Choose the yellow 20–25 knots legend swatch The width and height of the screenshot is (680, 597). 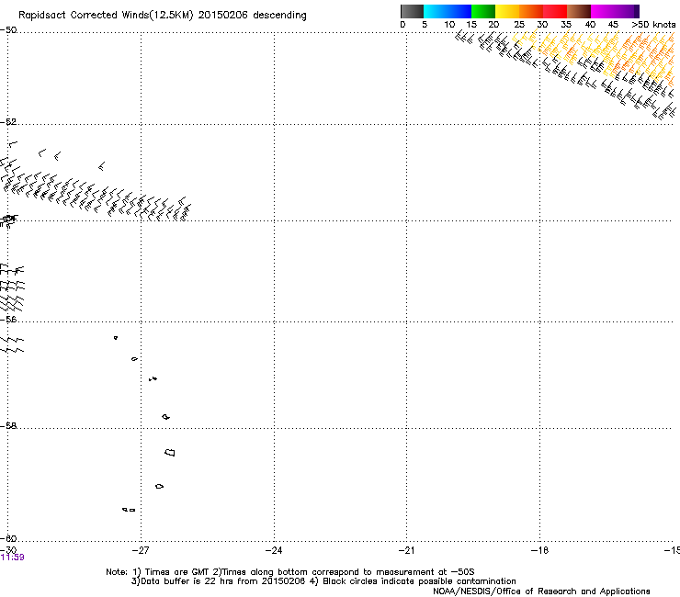507,11
